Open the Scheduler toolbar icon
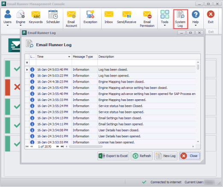The height and width of the screenshot is (187, 223). coord(53,14)
